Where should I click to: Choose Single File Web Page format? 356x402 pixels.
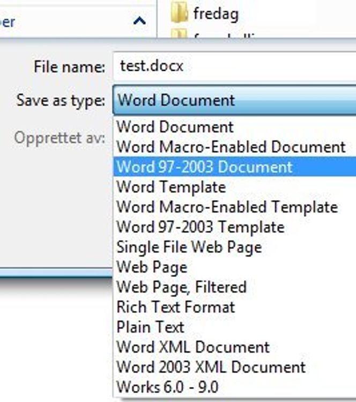[234, 247]
